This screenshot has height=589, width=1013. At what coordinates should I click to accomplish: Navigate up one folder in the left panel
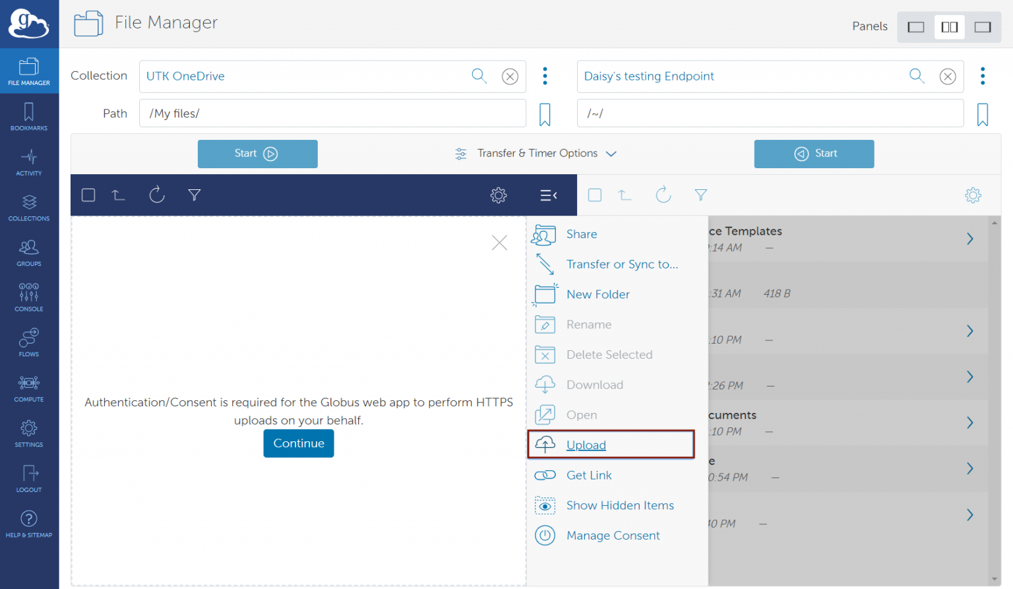click(118, 195)
